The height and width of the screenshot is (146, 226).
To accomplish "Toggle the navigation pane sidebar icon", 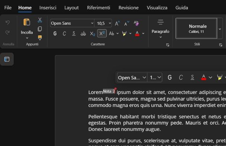I will point(7,59).
